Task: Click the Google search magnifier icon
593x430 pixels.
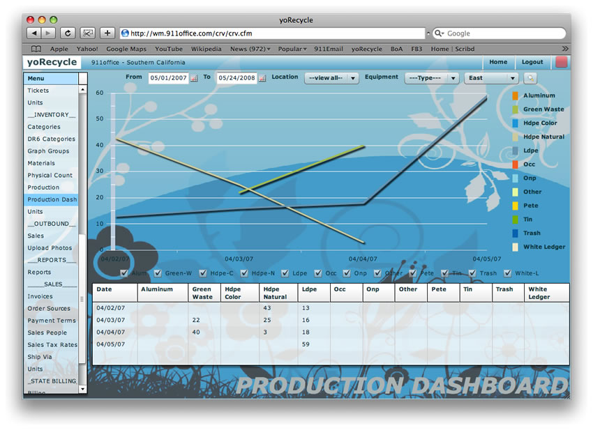Action: click(x=439, y=33)
